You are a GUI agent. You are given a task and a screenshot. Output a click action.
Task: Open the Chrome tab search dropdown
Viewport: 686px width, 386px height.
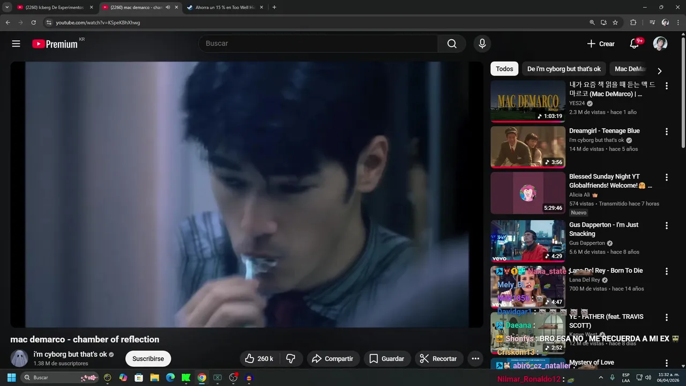tap(7, 8)
